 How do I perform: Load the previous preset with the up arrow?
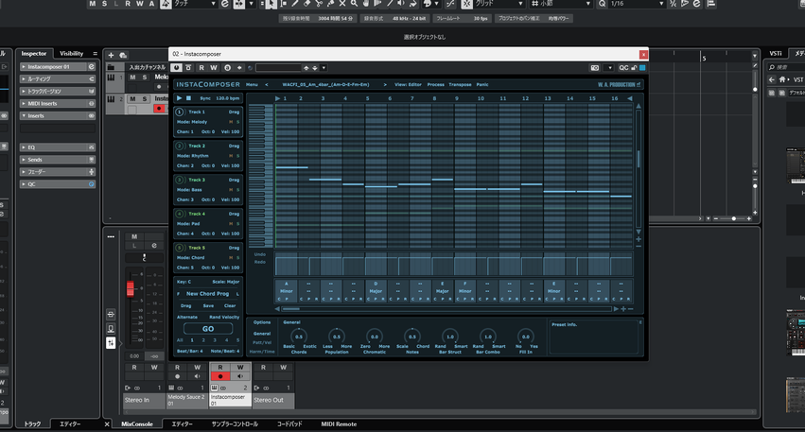click(306, 68)
